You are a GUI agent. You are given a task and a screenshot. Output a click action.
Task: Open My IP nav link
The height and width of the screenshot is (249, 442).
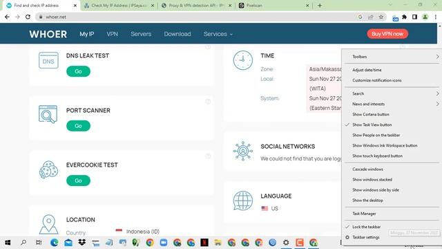point(87,34)
